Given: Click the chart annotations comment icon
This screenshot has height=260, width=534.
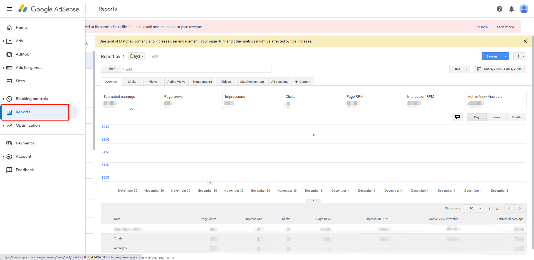Looking at the screenshot, I should tap(457, 117).
